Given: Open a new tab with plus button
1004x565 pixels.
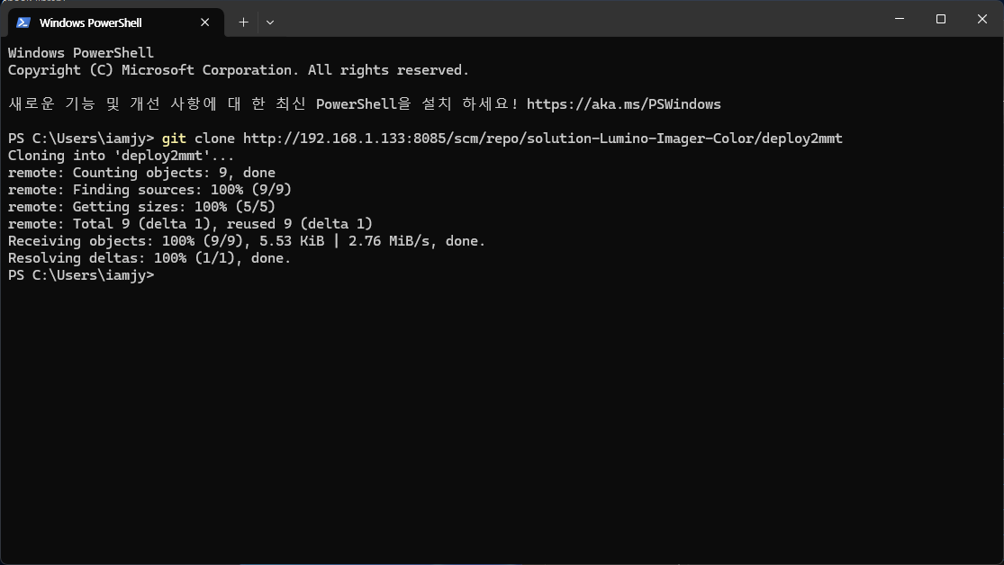Looking at the screenshot, I should point(243,22).
